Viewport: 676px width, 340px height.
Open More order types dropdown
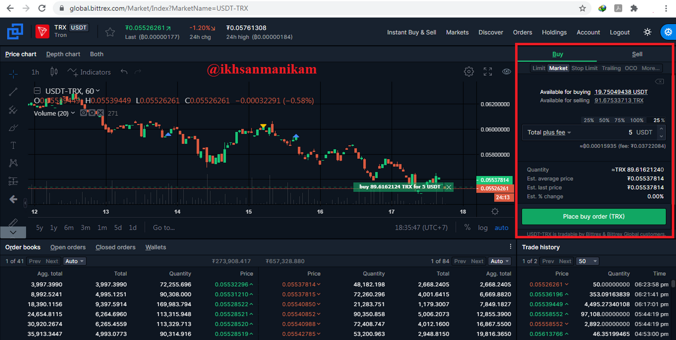click(x=651, y=68)
